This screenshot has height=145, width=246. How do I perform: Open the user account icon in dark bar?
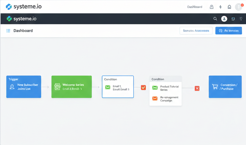tap(224, 19)
